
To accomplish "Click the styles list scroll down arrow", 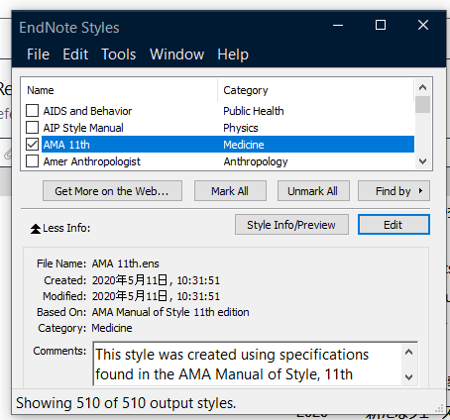I will (x=422, y=161).
